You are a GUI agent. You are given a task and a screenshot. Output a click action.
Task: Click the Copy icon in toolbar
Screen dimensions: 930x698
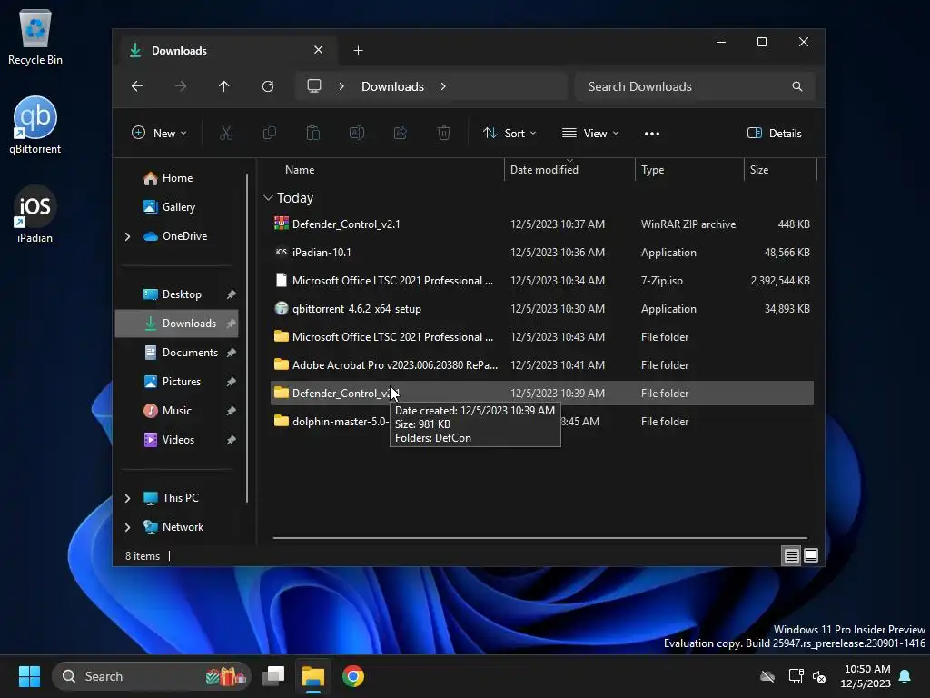click(269, 133)
